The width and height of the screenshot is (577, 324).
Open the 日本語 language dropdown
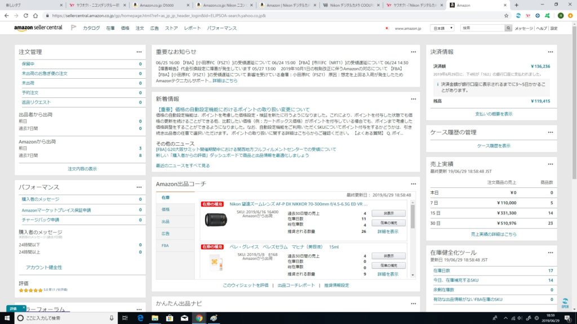pos(442,28)
